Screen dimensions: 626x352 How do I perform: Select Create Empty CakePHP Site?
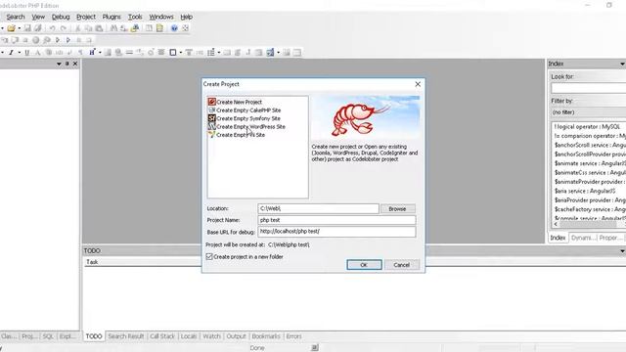click(x=248, y=110)
